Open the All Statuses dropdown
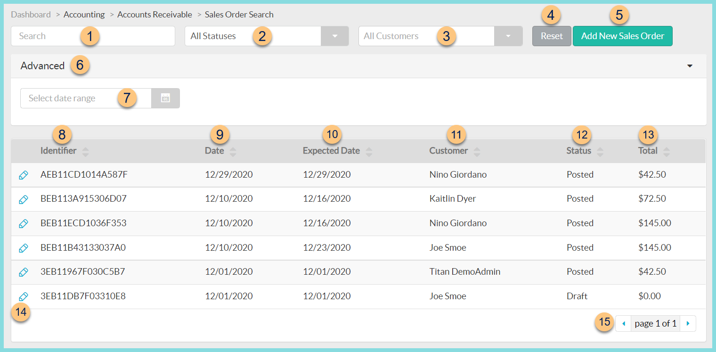Image resolution: width=716 pixels, height=352 pixels. tap(334, 36)
